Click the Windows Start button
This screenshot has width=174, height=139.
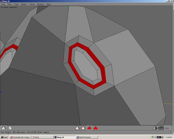coord(4,137)
